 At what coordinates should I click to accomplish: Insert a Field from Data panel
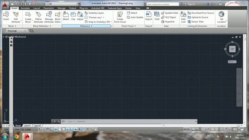pos(157,16)
